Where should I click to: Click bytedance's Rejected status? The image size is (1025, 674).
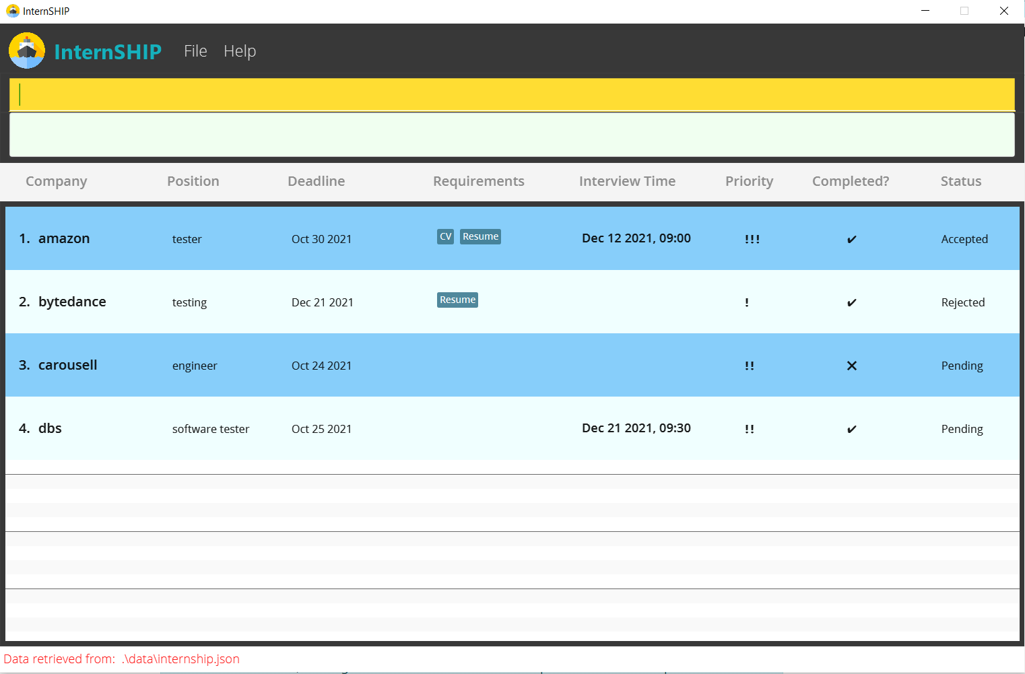click(x=963, y=302)
